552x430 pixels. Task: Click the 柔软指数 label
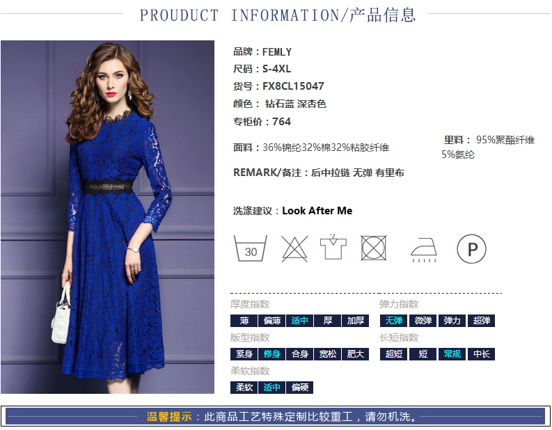tap(250, 371)
